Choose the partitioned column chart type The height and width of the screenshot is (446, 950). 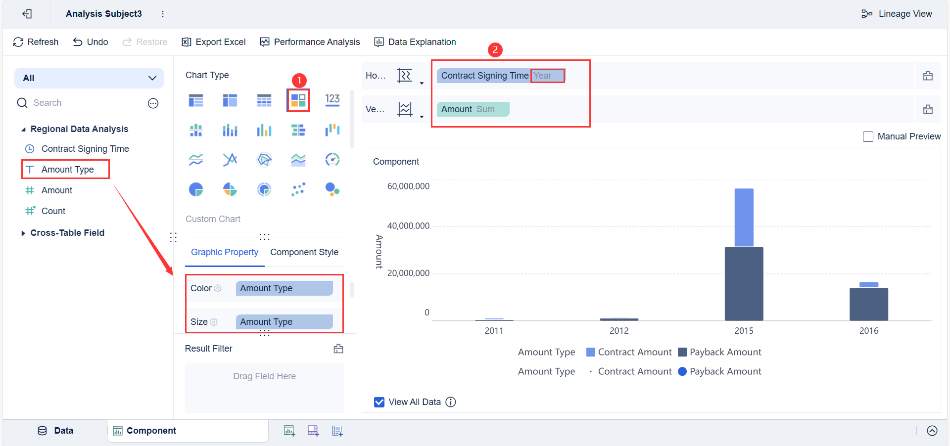pyautogui.click(x=196, y=130)
